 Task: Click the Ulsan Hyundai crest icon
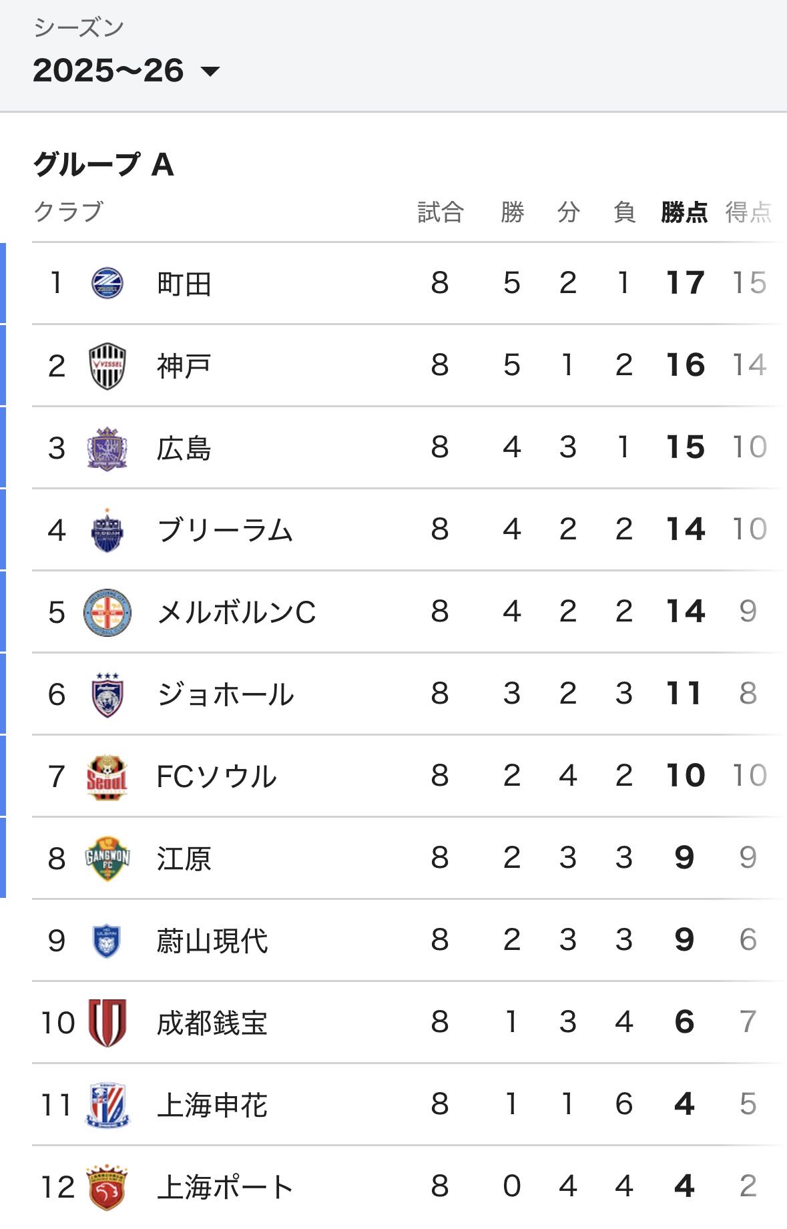[x=107, y=941]
